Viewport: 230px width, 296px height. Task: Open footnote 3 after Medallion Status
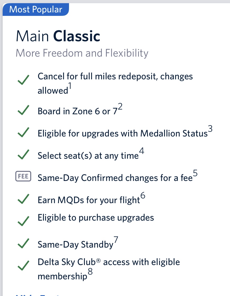point(210,129)
